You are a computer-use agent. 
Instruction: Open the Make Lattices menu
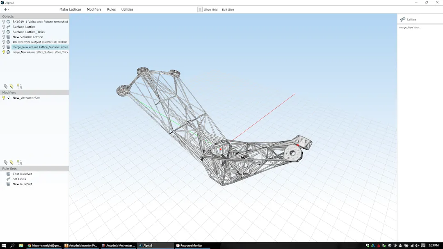pos(71,9)
